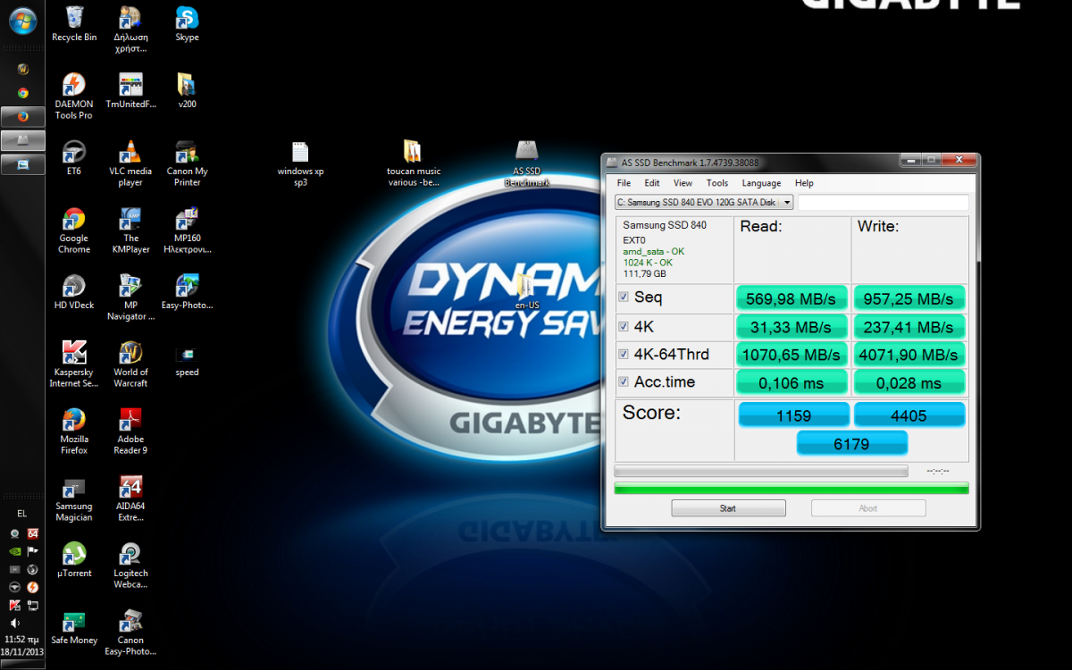This screenshot has height=670, width=1072.
Task: Click the read score 1159
Action: 793,415
